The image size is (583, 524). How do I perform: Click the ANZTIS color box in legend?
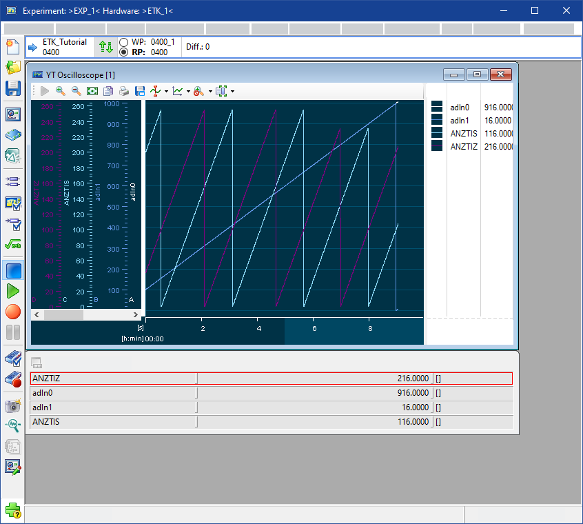click(436, 132)
